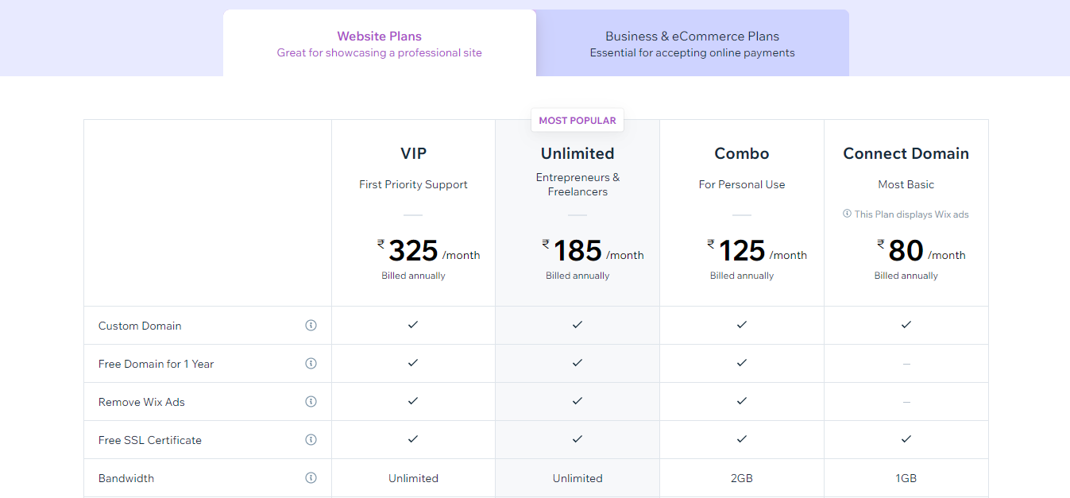This screenshot has width=1070, height=498.
Task: Choose the Combo plan heading
Action: pos(742,153)
